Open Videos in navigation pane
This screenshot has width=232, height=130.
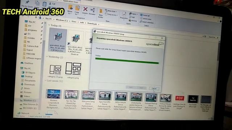click(x=25, y=96)
